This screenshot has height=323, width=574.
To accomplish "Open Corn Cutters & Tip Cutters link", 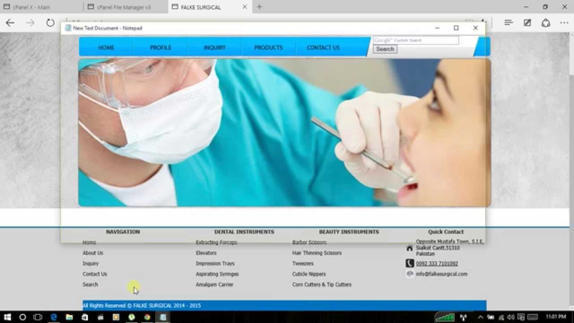I will point(322,284).
